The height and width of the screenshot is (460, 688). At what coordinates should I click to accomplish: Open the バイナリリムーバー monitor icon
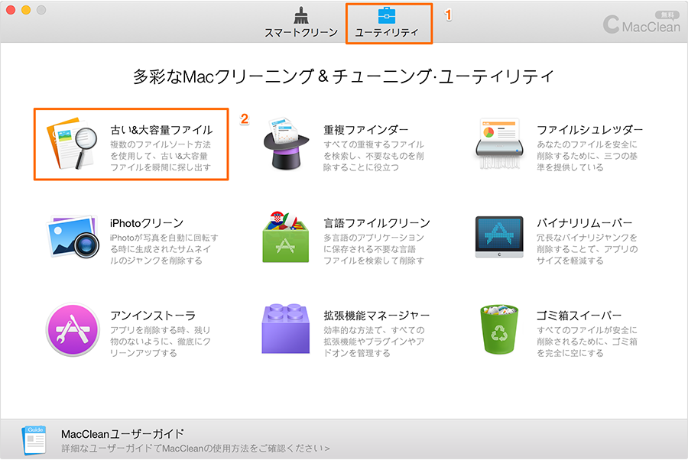499,237
